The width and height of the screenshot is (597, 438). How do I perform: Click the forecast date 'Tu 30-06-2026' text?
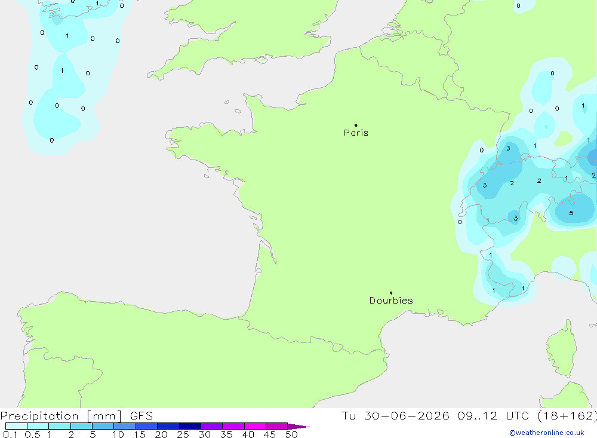[x=395, y=415]
